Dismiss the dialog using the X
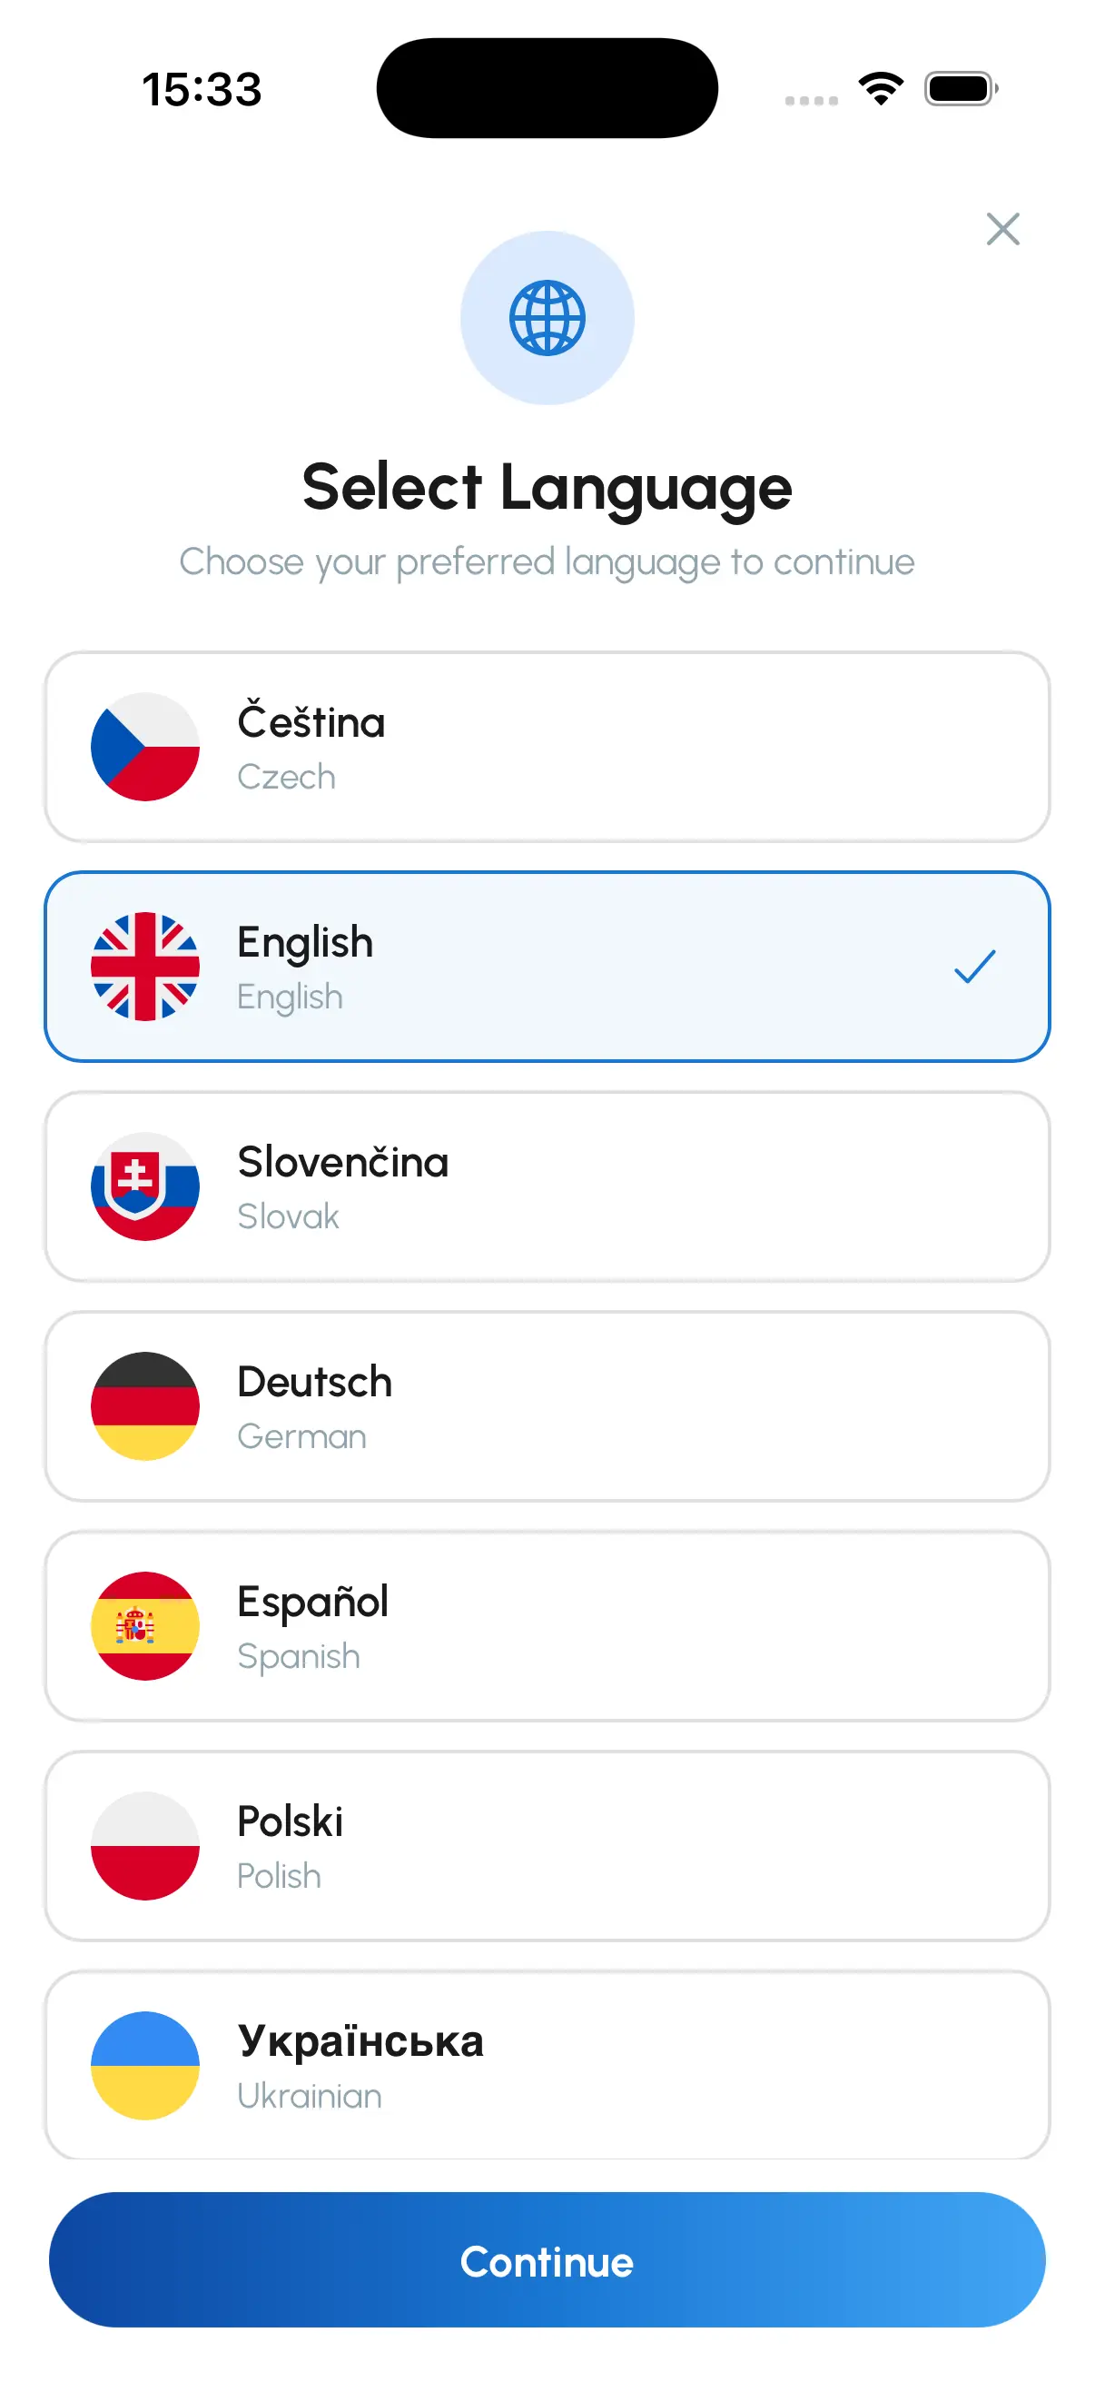The width and height of the screenshot is (1095, 2382). tap(1001, 228)
